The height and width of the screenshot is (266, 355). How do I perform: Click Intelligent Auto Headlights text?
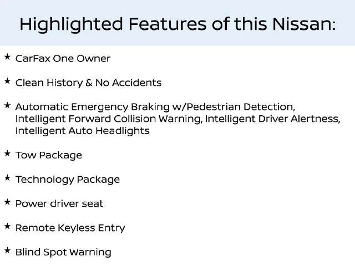tap(83, 131)
